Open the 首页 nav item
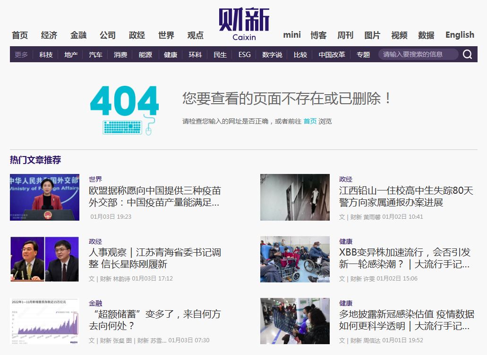This screenshot has width=487, height=355. pyautogui.click(x=20, y=35)
